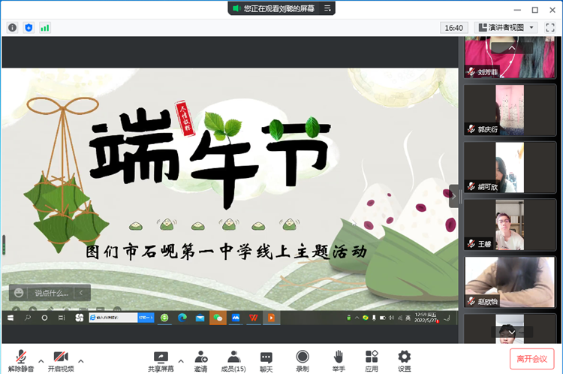Expand audio options next to the microphone
This screenshot has width=563, height=374.
coord(41,361)
